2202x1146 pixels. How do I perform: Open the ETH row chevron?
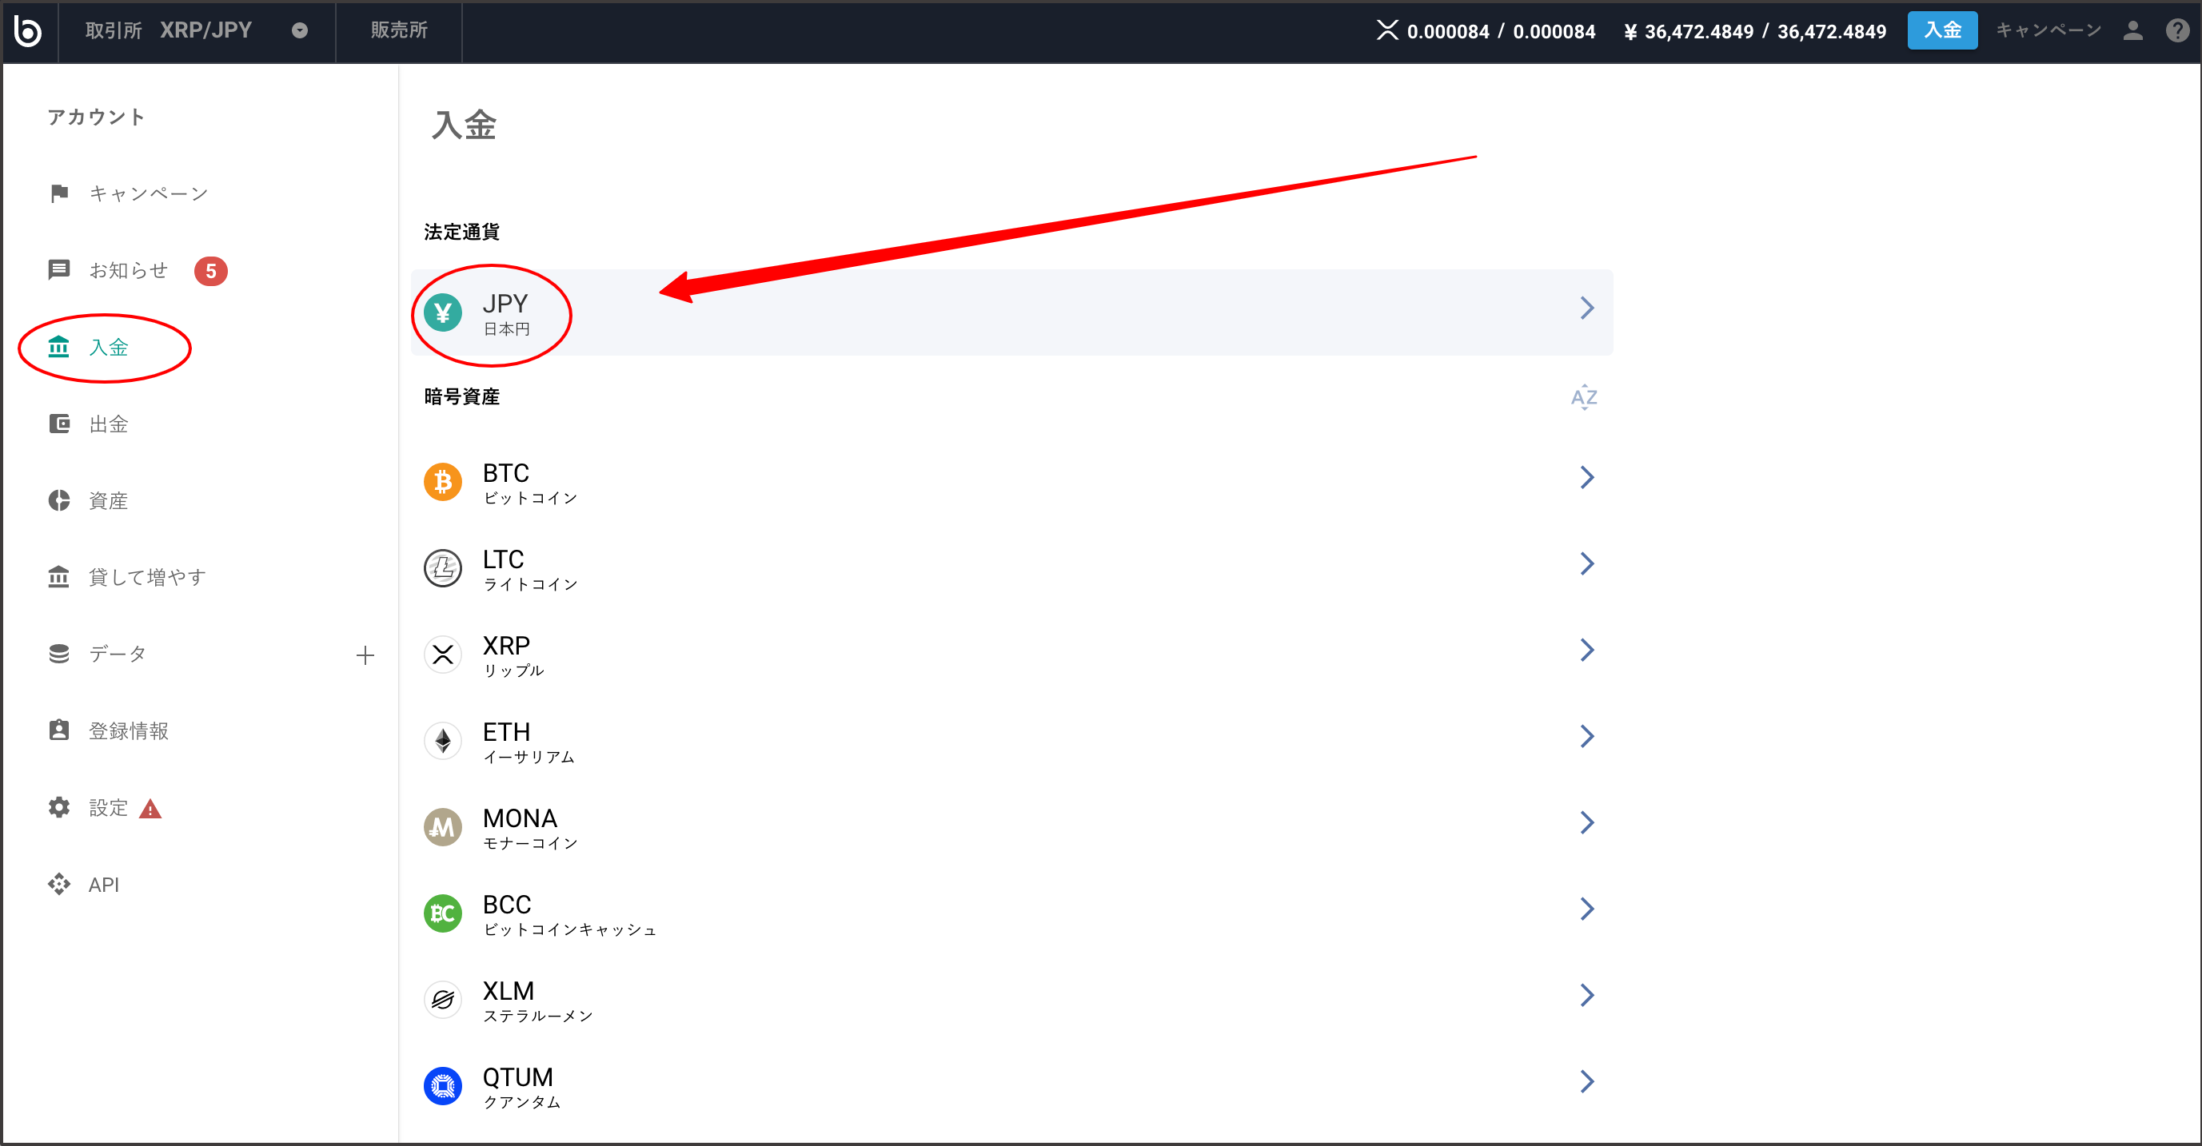click(1586, 737)
